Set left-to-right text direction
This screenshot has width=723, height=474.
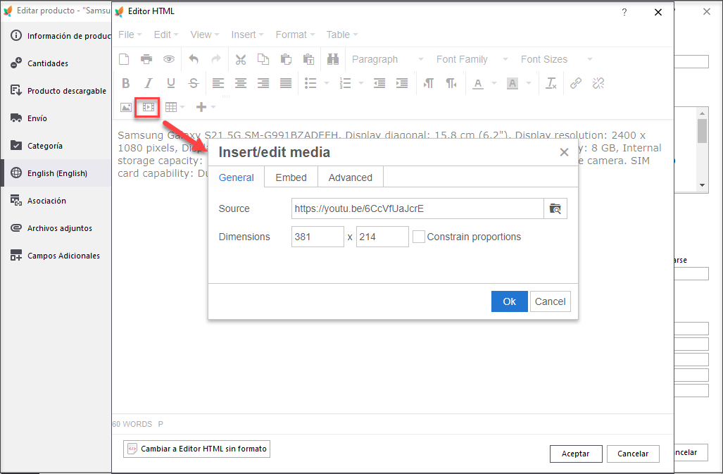click(x=428, y=83)
